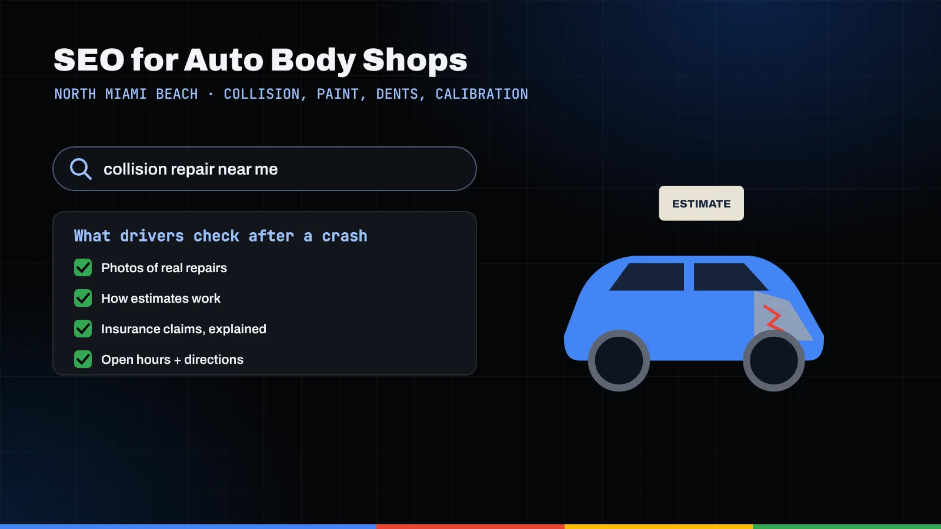Click the car's rear wheel
This screenshot has width=941, height=529.
pyautogui.click(x=619, y=360)
